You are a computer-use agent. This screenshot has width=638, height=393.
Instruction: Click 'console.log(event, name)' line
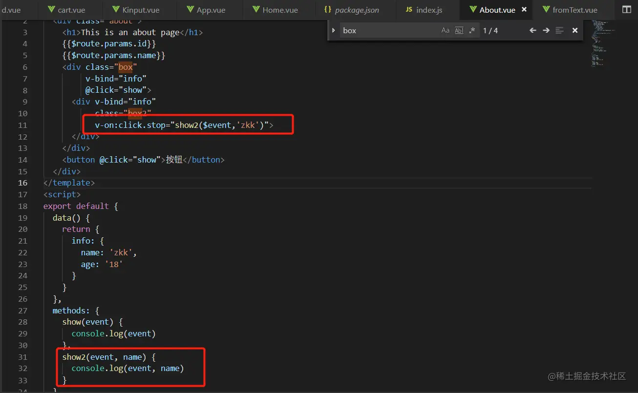tap(128, 368)
